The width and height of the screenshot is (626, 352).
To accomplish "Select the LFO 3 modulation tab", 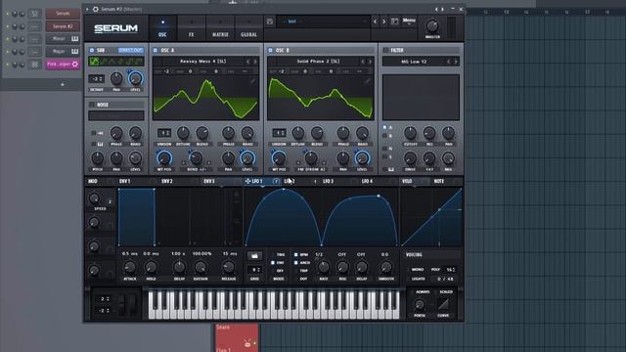I will 329,181.
